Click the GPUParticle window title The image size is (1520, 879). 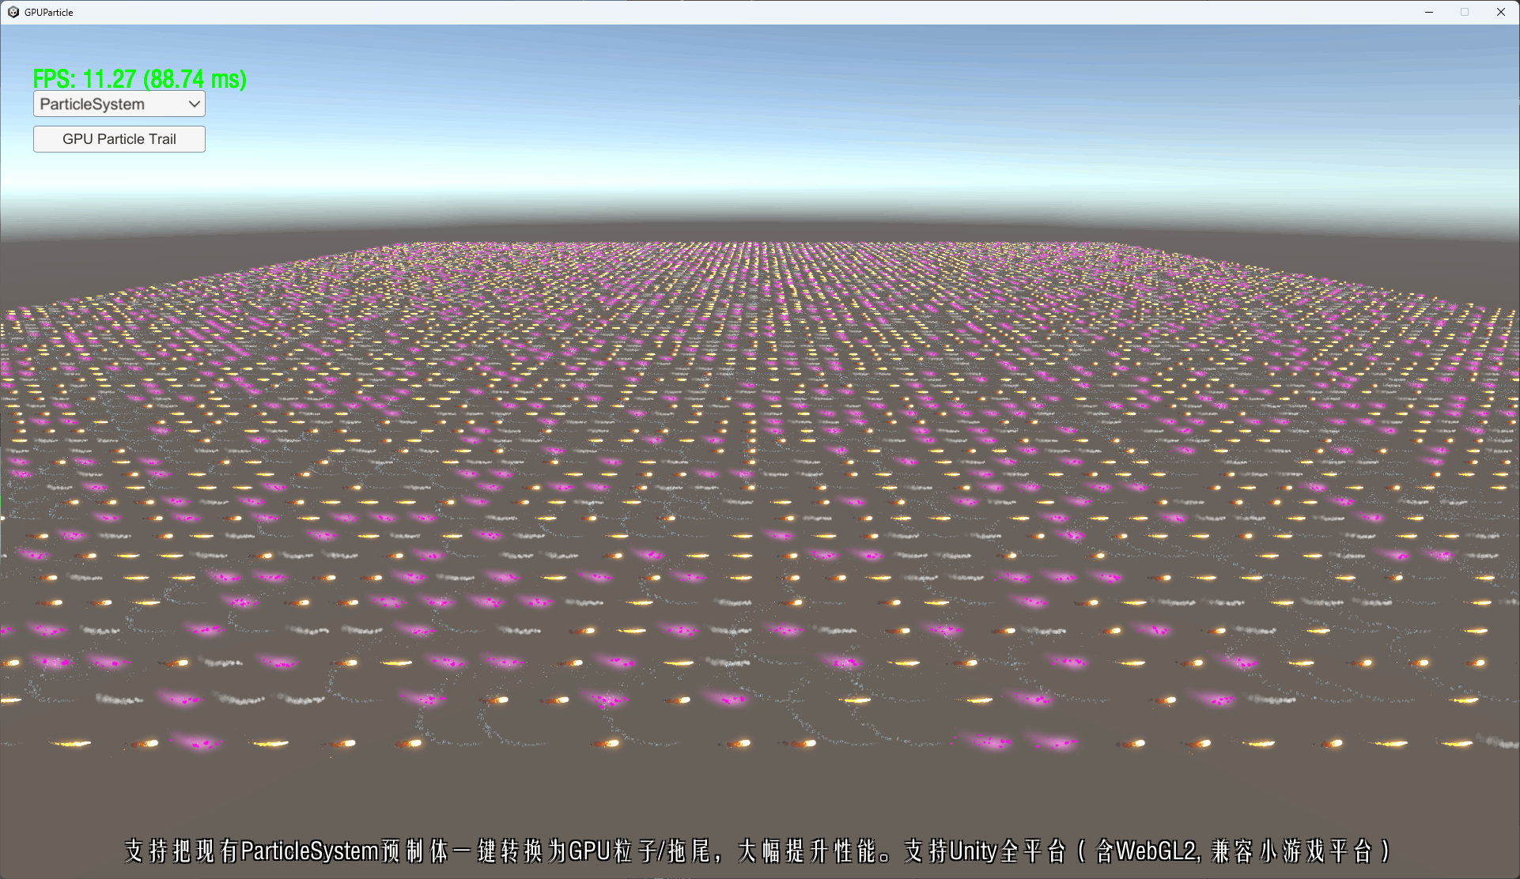point(49,13)
